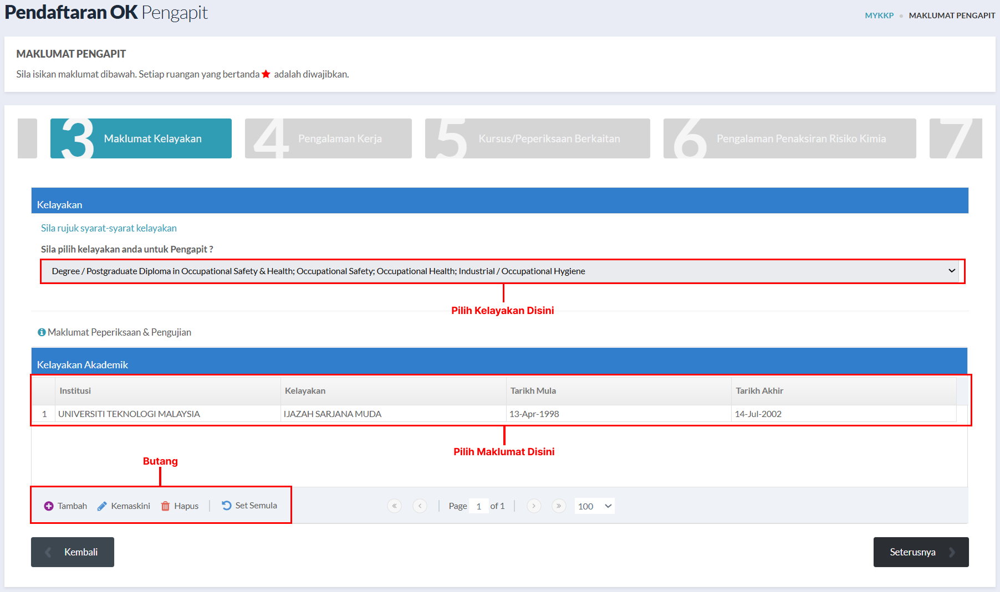Go to last page of the table
The image size is (1000, 592).
[x=559, y=506]
